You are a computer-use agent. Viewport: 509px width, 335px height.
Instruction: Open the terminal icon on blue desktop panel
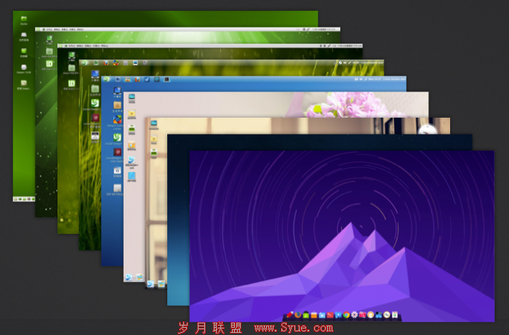tap(167, 79)
